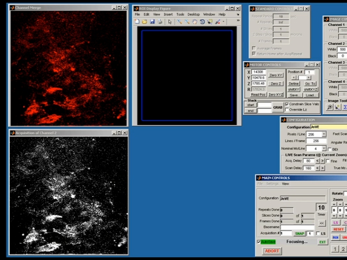Select the Data Cursor tool

[x=209, y=22]
